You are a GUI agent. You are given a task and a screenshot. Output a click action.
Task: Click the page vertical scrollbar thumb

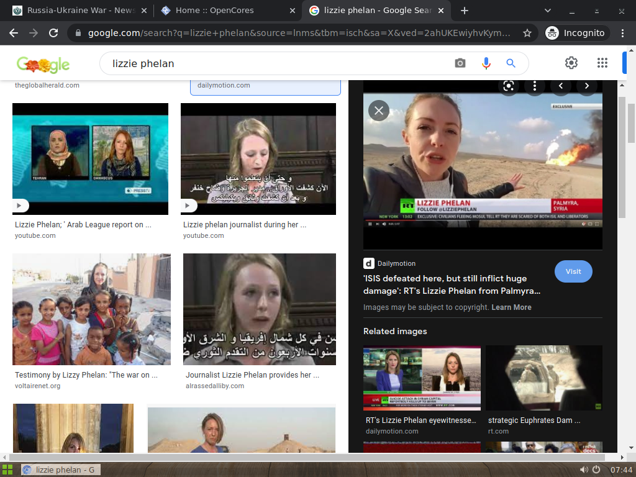631,124
